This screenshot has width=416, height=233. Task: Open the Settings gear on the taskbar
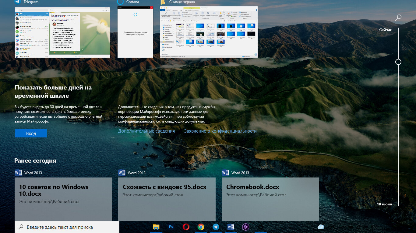tap(260, 227)
